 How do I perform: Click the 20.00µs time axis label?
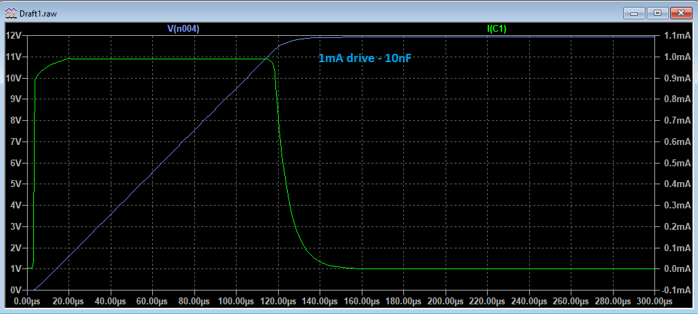coord(69,302)
